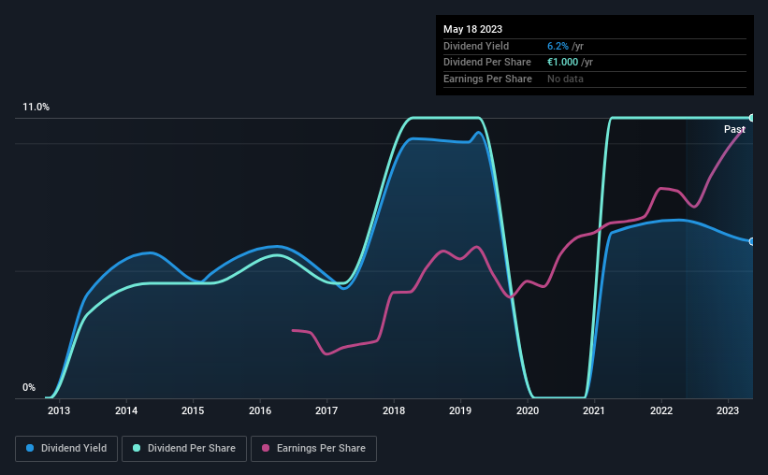Click the pink Earnings Per Share legend dot
The image size is (768, 475).
266,448
